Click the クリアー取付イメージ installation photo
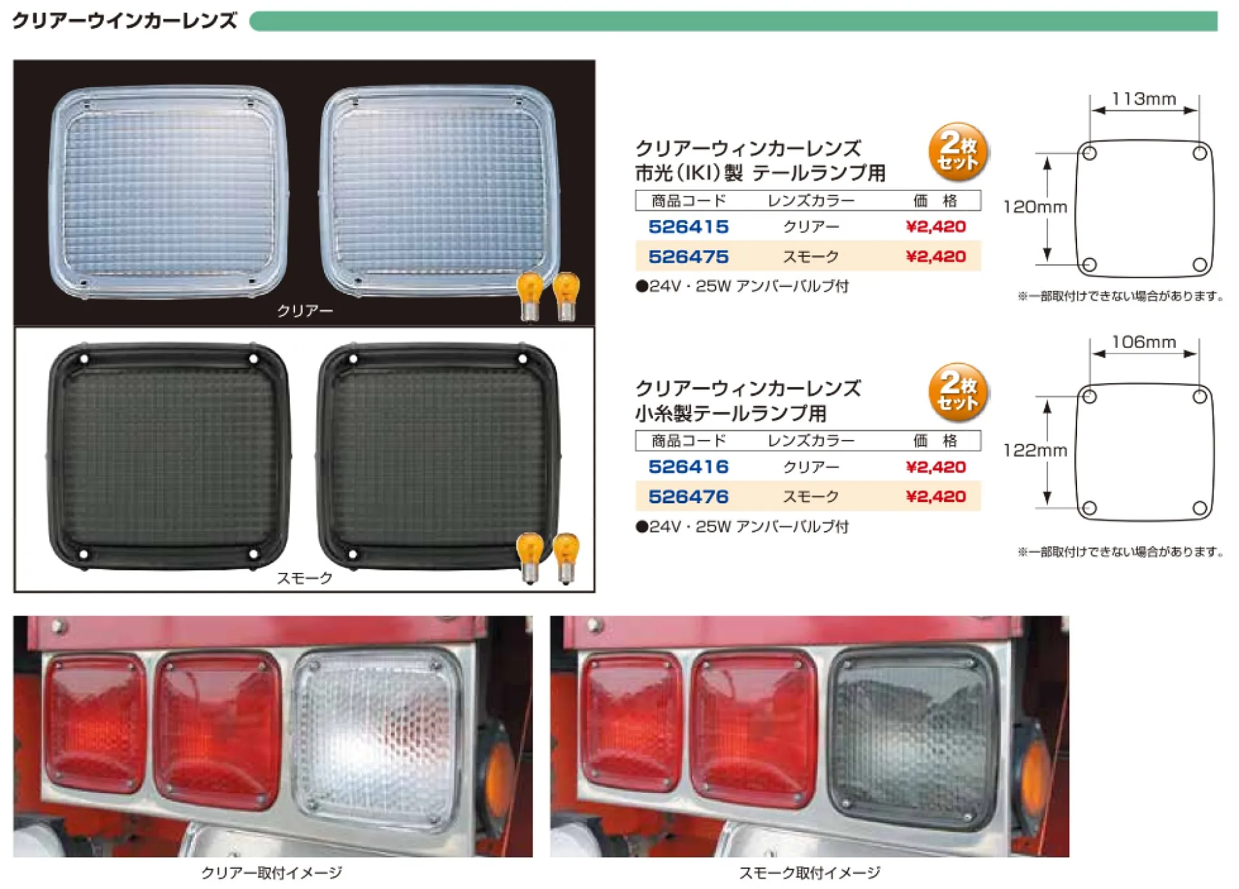The height and width of the screenshot is (889, 1239). [x=273, y=736]
